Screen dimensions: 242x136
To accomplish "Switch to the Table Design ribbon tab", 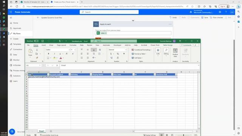I will coord(168,45).
